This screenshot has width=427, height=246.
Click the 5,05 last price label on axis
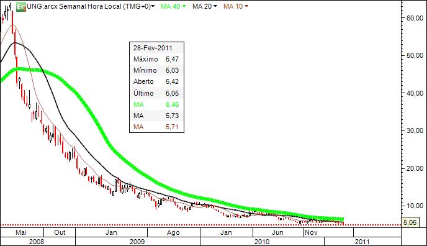[410, 222]
